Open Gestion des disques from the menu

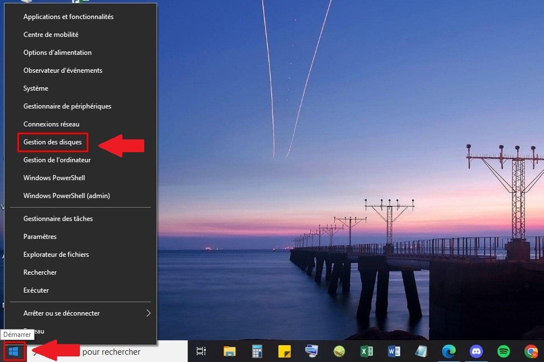pos(53,142)
